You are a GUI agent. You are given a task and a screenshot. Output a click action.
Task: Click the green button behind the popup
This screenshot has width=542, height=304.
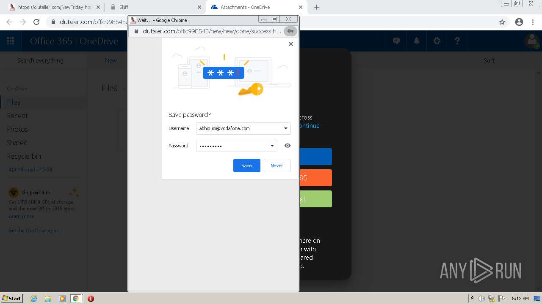point(315,199)
